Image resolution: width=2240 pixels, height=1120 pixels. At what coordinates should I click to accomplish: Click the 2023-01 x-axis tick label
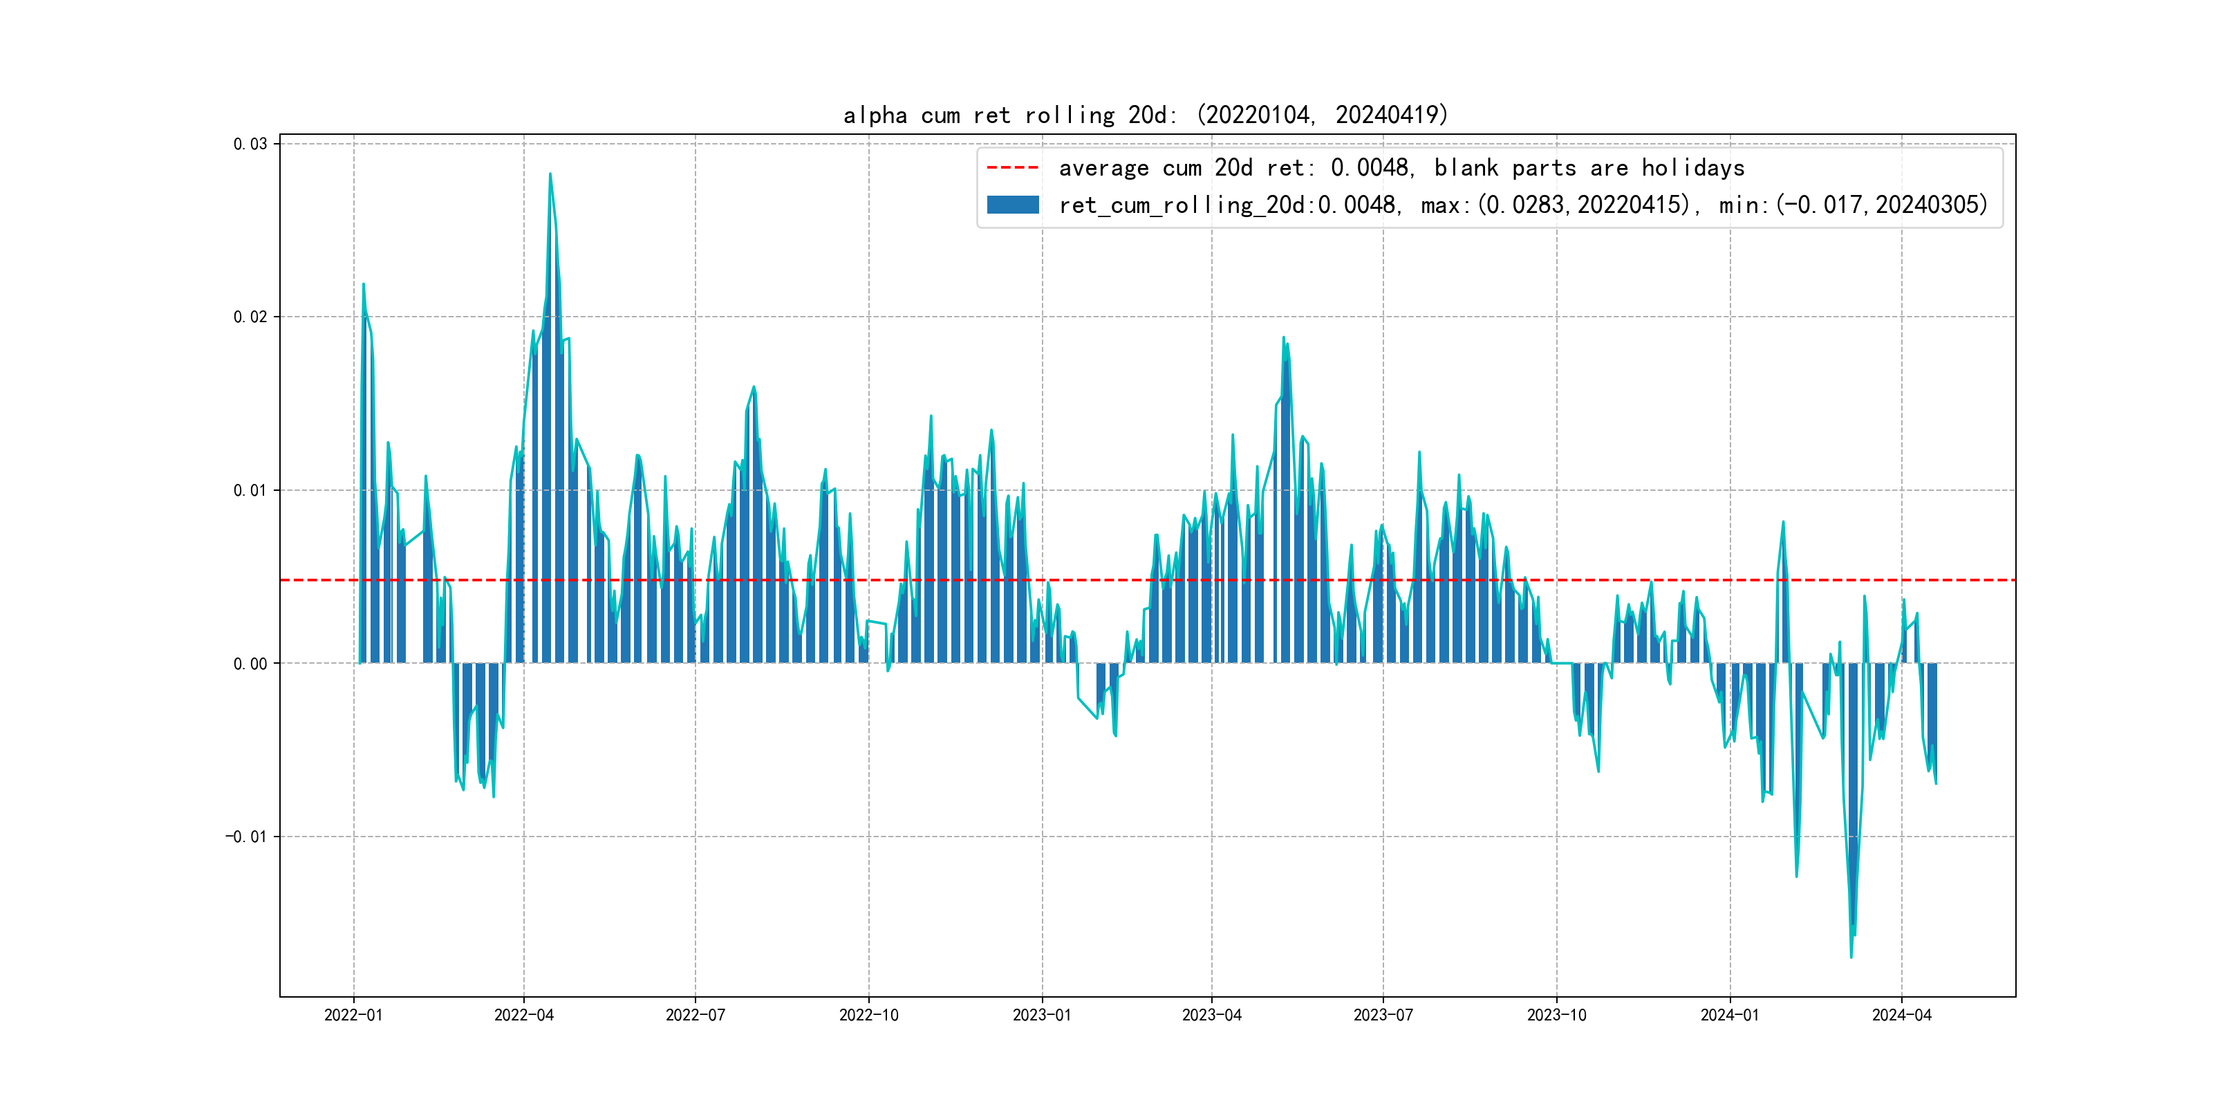pyautogui.click(x=1042, y=1015)
